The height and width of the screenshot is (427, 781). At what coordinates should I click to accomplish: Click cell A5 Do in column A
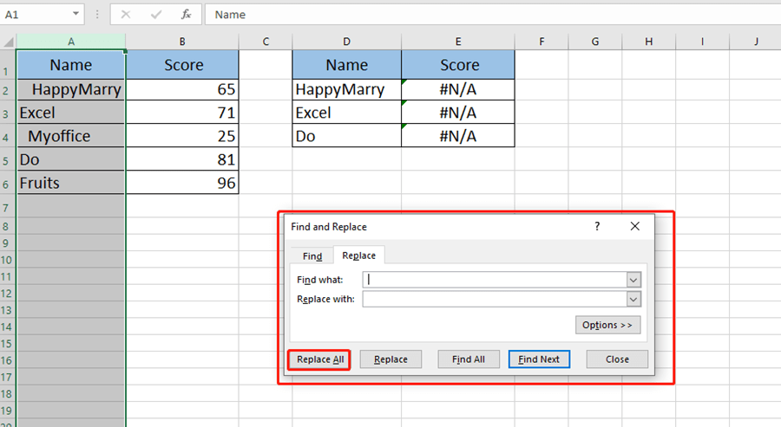click(71, 159)
